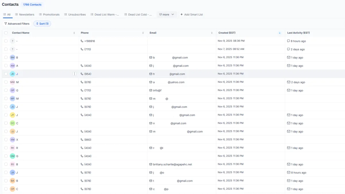Click the GM contact avatar
Image resolution: width=345 pixels, height=194 pixels.
pyautogui.click(x=12, y=156)
